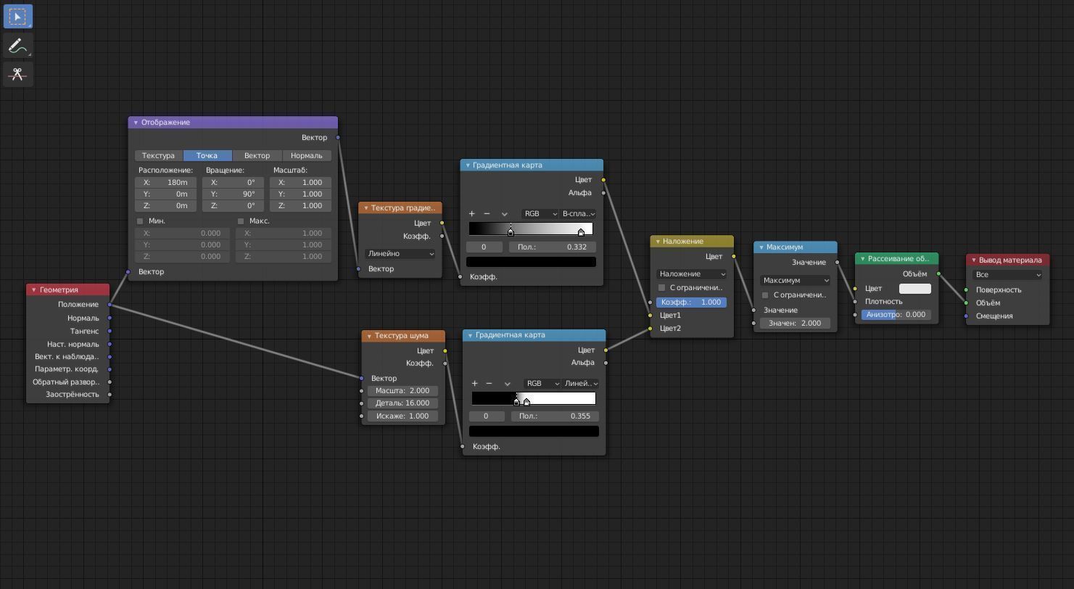
Task: Click the Значен: 2.000 field in Максимум
Action: [796, 323]
